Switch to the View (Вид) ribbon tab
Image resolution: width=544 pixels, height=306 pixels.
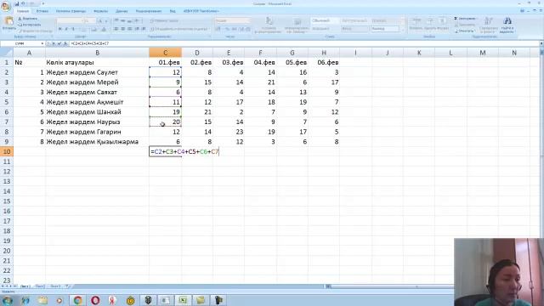click(173, 11)
